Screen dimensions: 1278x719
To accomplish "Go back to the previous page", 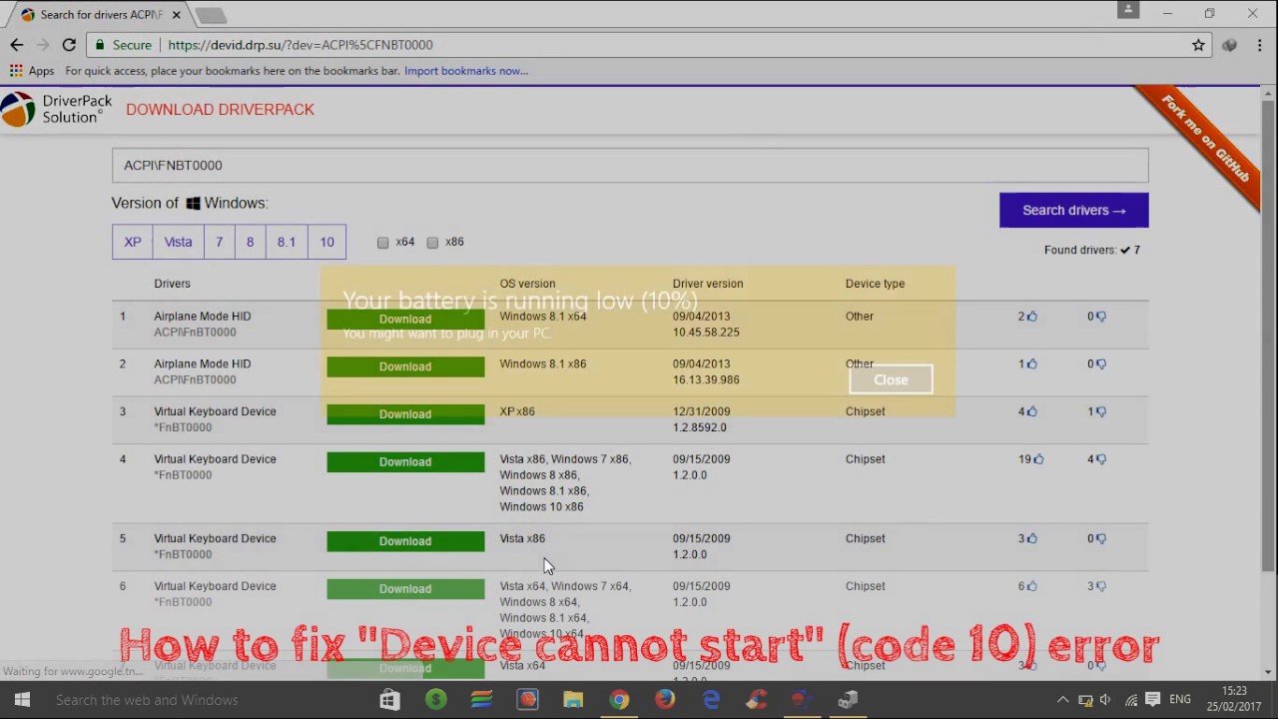I will (16, 45).
